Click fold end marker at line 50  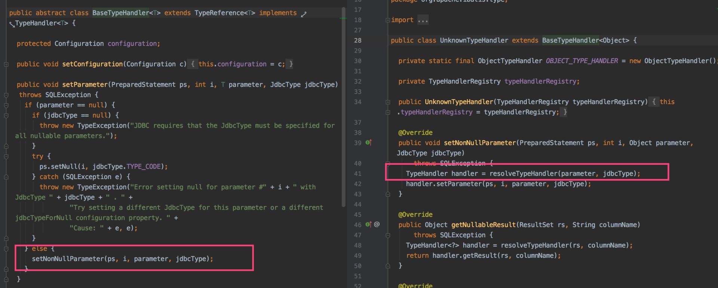(x=388, y=266)
